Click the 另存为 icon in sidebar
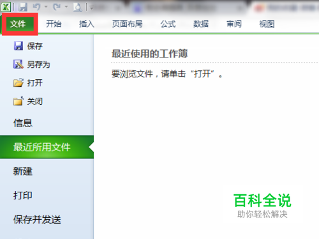Image resolution: width=319 pixels, height=239 pixels. coord(19,64)
